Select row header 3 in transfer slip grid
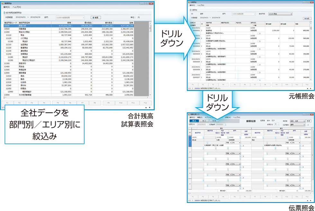 click(x=190, y=163)
